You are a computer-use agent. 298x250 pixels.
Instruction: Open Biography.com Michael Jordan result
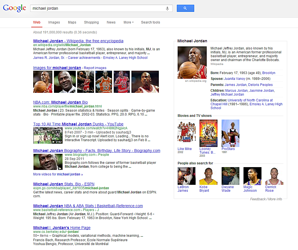[x=97, y=151]
